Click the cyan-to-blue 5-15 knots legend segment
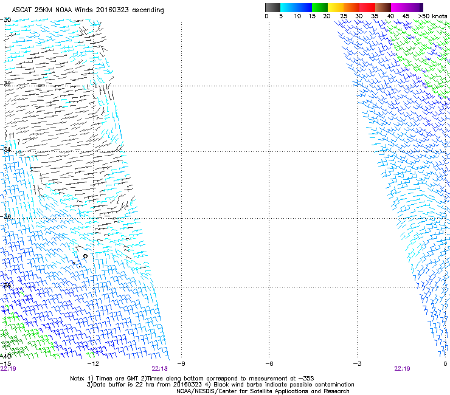The image size is (450, 395). [x=296, y=7]
